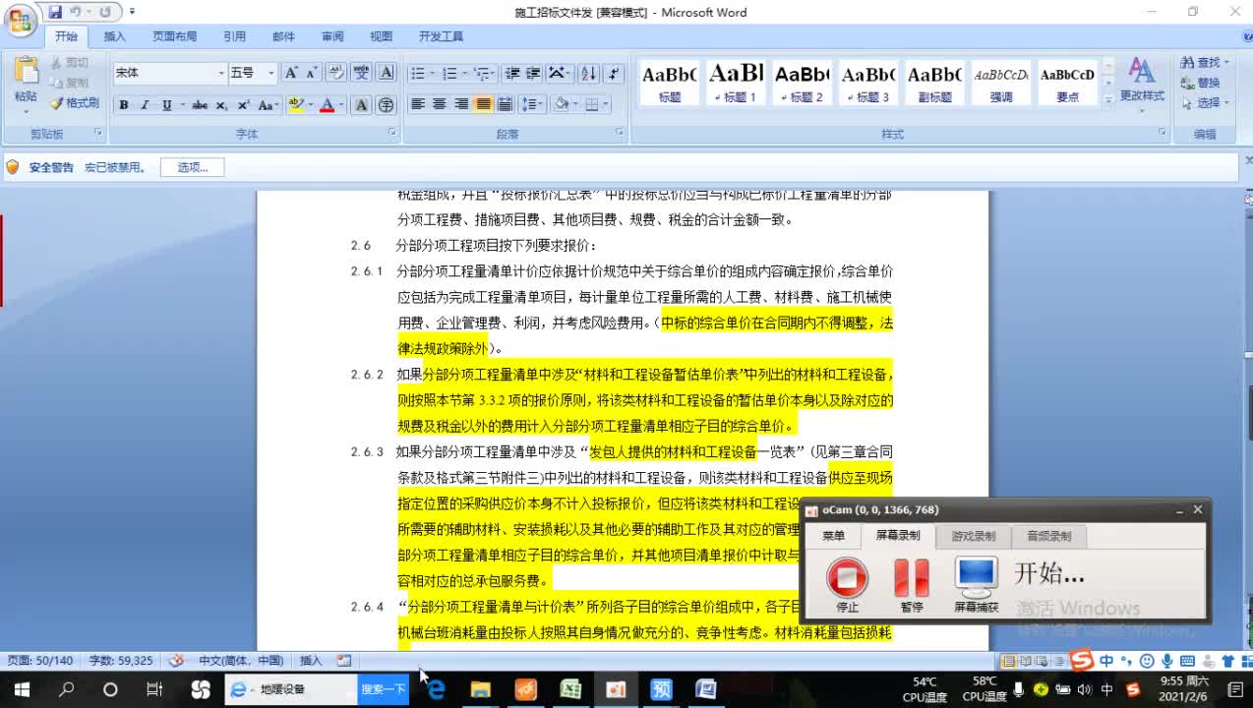Switch to the 页面布局 ribbon tab

(174, 36)
